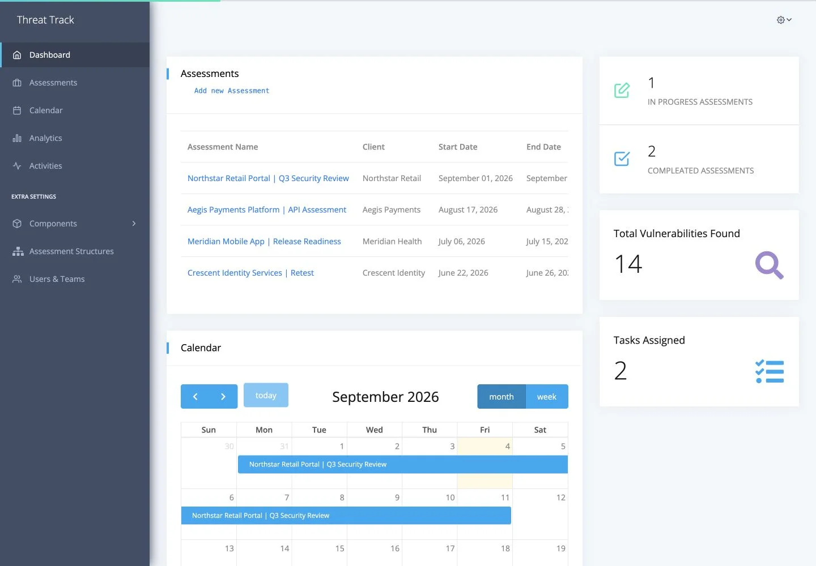The image size is (816, 566).
Task: Go to next month in calendar
Action: 223,397
